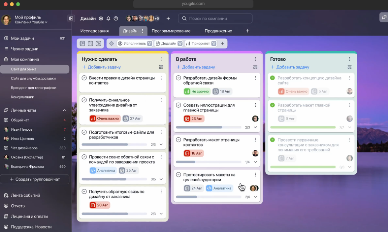
Task: Expand subtasks of Протестировать макеты card
Action: click(x=255, y=197)
